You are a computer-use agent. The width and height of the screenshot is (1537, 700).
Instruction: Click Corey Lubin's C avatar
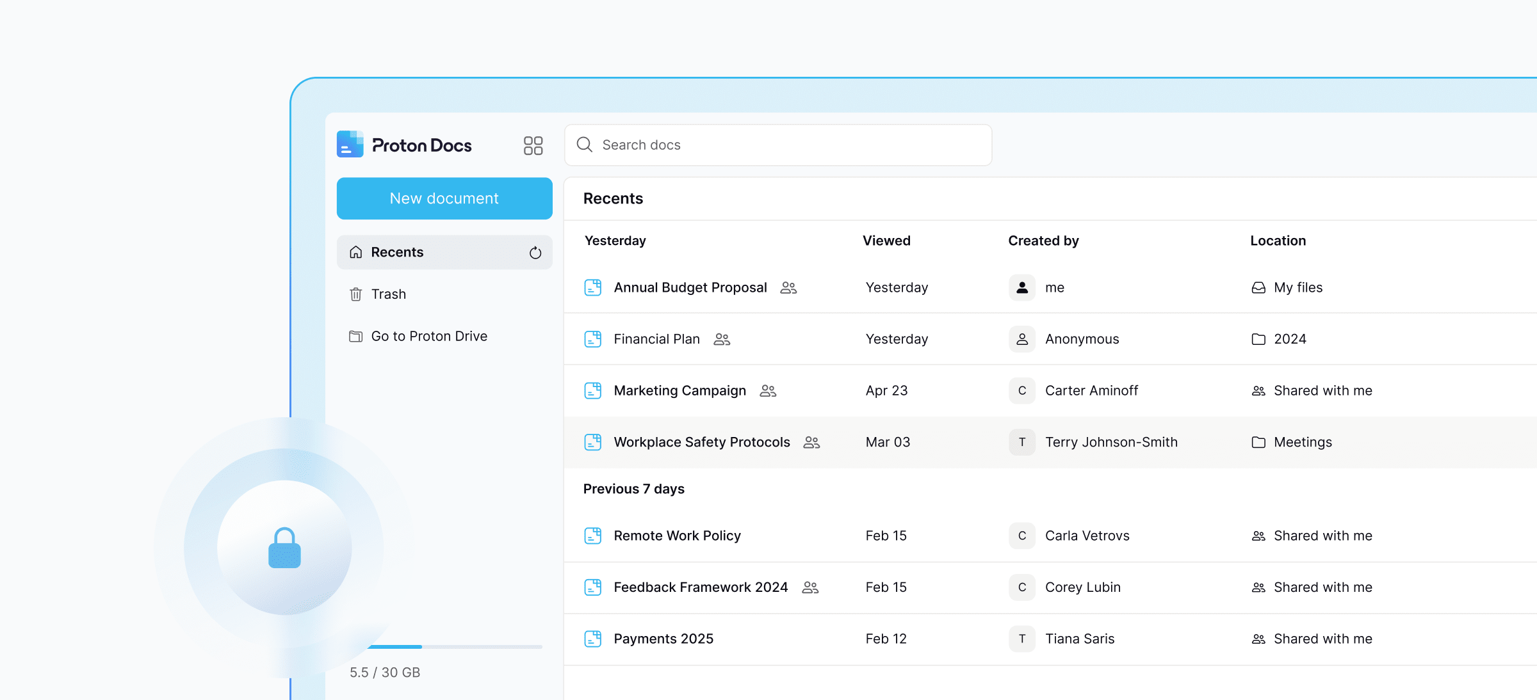(x=1022, y=587)
